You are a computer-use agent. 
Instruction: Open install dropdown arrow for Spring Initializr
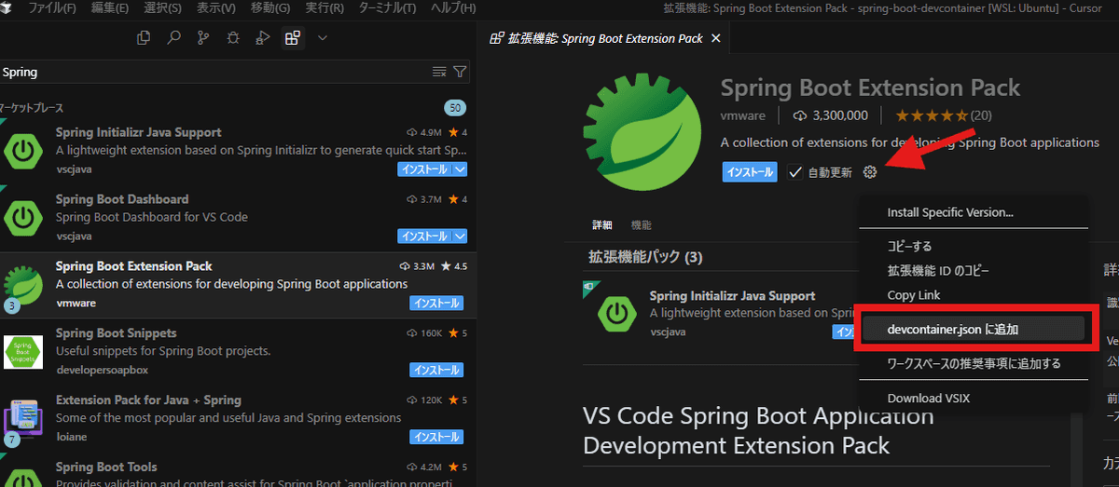(x=460, y=169)
